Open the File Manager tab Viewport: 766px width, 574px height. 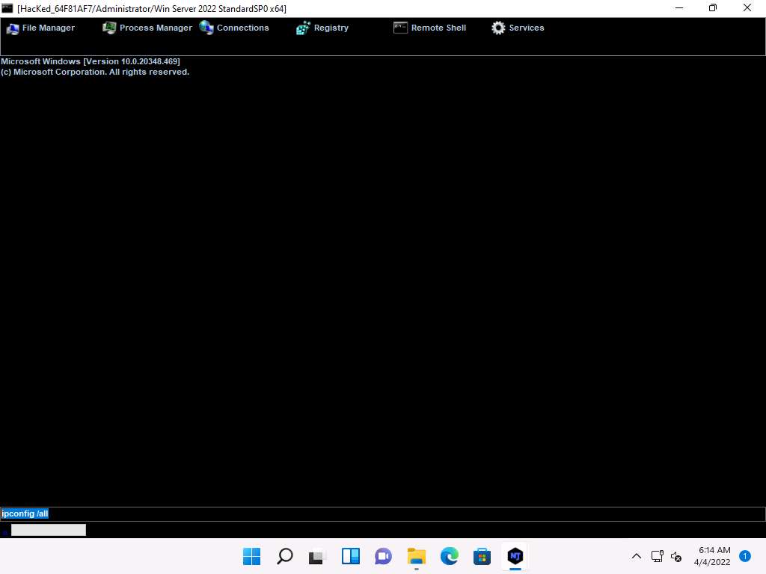41,28
